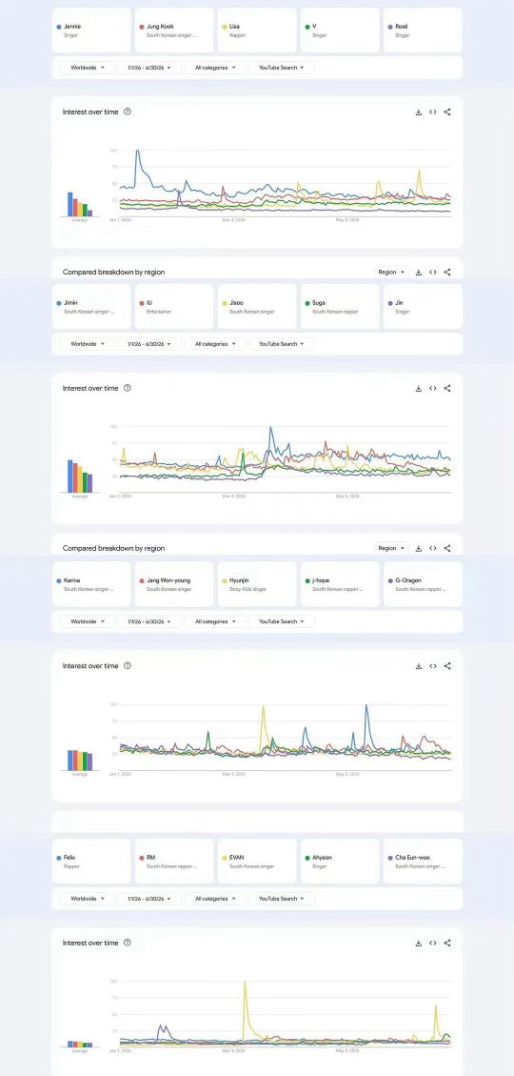This screenshot has height=1076, width=514.
Task: Share the interest chart of the Karina comparison
Action: [447, 665]
